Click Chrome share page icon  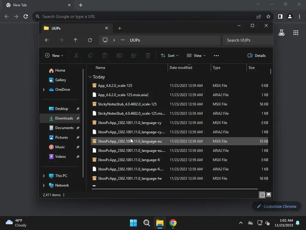coord(259,16)
